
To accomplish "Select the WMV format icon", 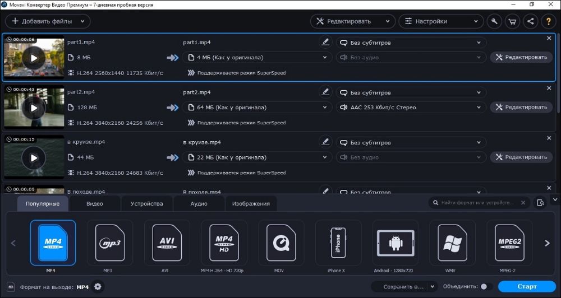I will [x=452, y=243].
